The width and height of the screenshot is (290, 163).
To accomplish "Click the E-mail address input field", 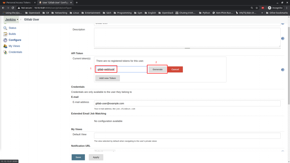I will [x=187, y=104].
